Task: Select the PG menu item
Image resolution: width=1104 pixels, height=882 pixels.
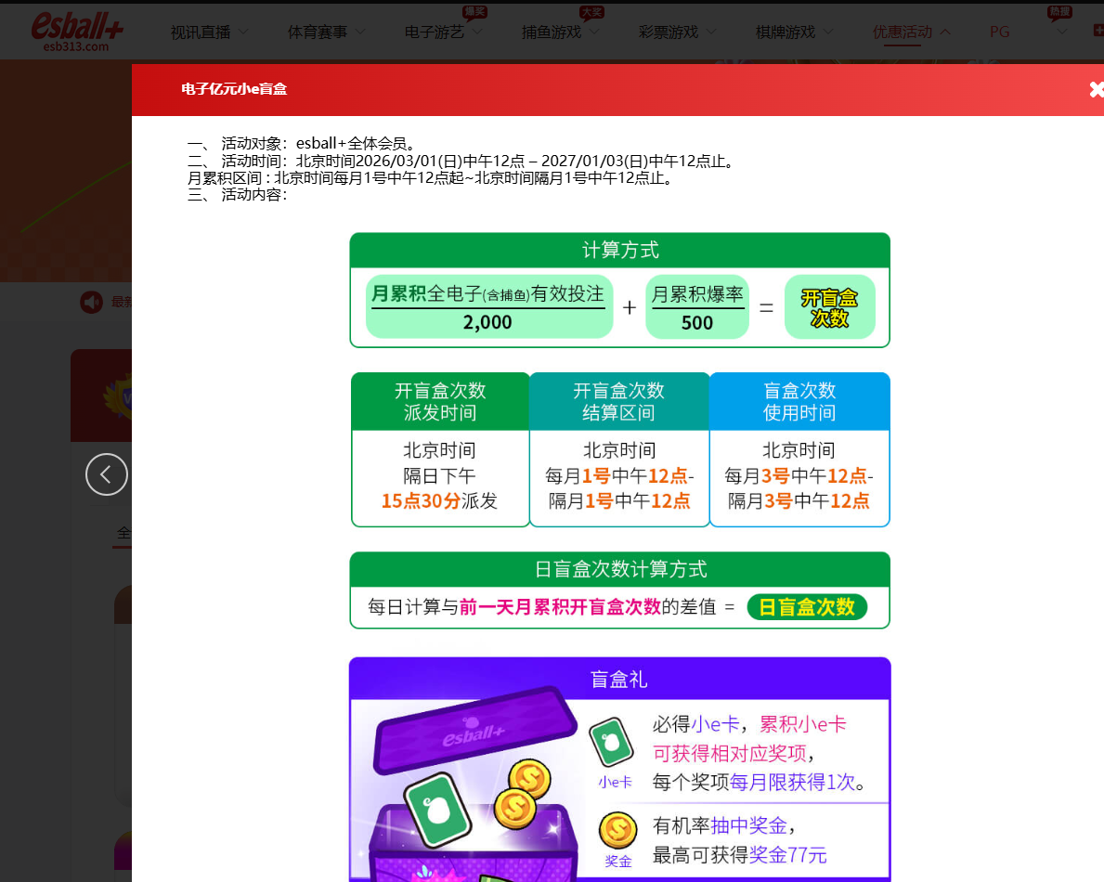Action: tap(999, 32)
